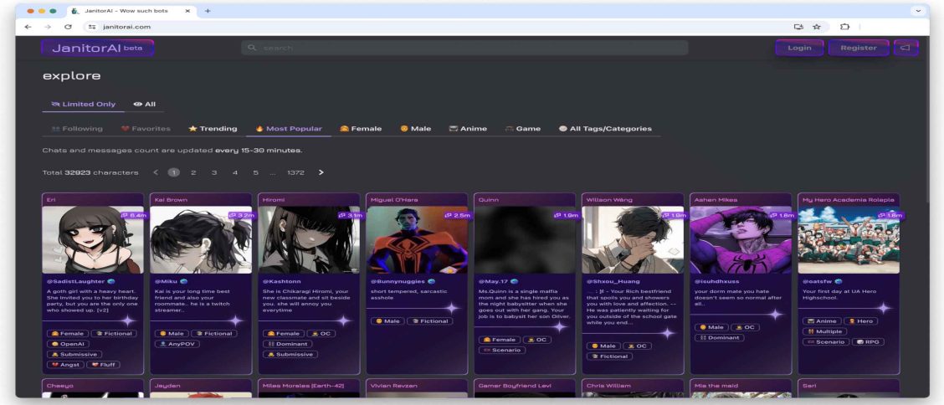Click the JanitorAI beta logo
This screenshot has height=405, width=944.
(x=97, y=48)
